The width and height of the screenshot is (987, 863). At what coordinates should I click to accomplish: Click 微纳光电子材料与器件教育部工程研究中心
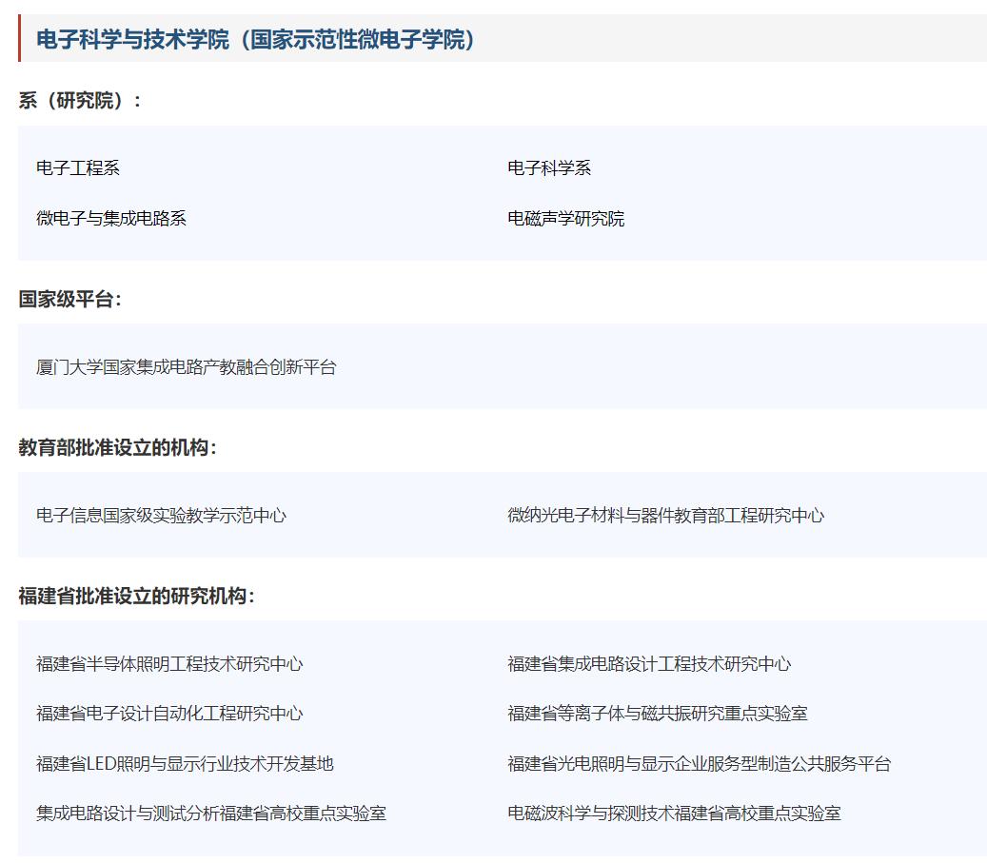666,516
